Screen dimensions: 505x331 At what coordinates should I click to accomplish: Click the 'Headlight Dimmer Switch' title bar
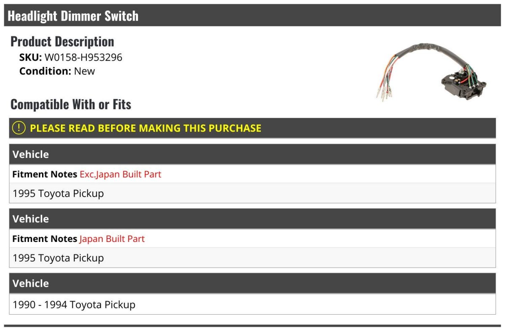click(x=73, y=16)
